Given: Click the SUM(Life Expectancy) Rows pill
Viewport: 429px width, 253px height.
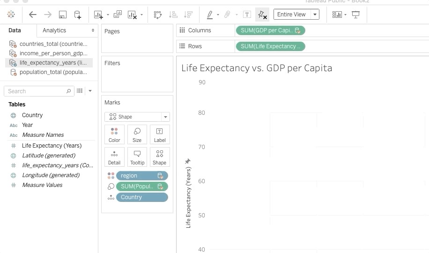Looking at the screenshot, I should (270, 46).
